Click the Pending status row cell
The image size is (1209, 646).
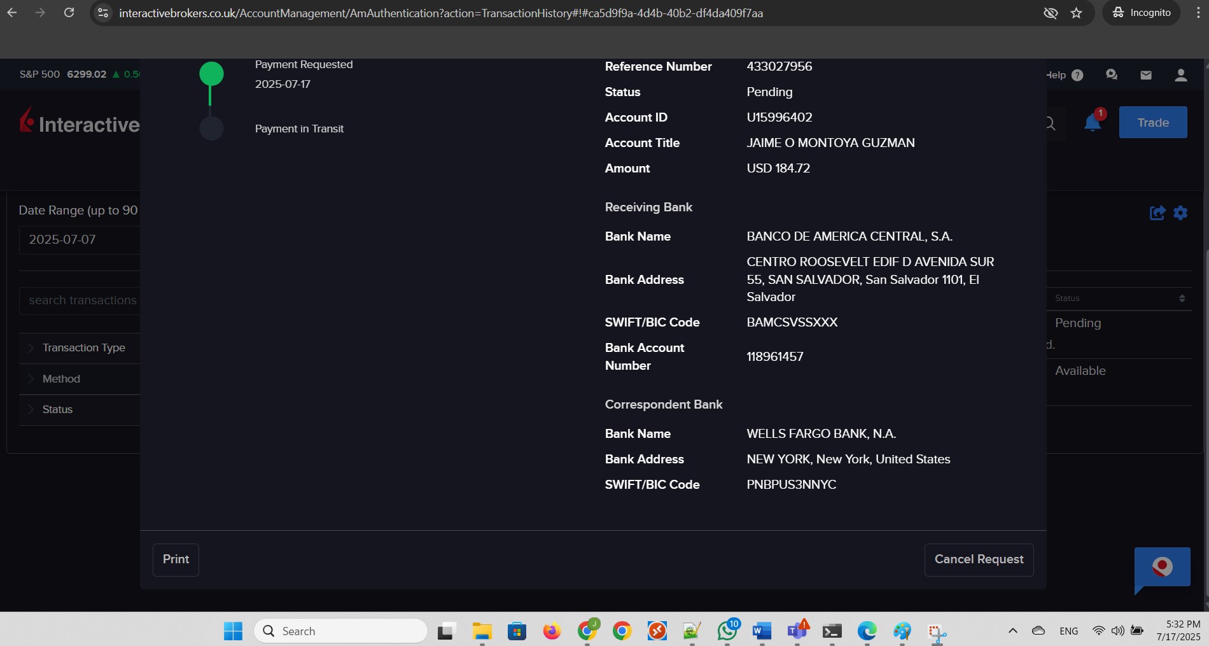click(x=1078, y=323)
